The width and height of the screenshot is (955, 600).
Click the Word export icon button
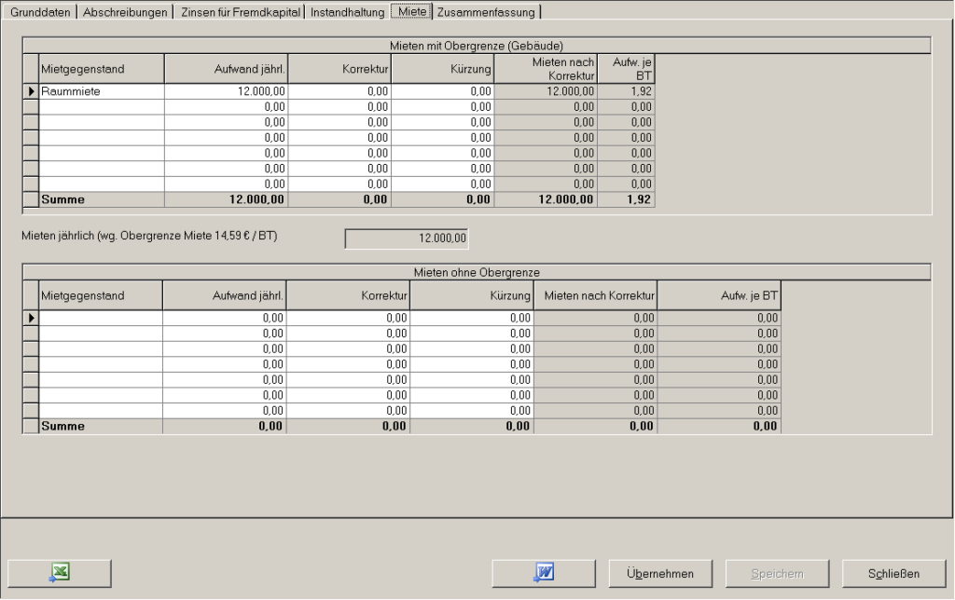(544, 574)
